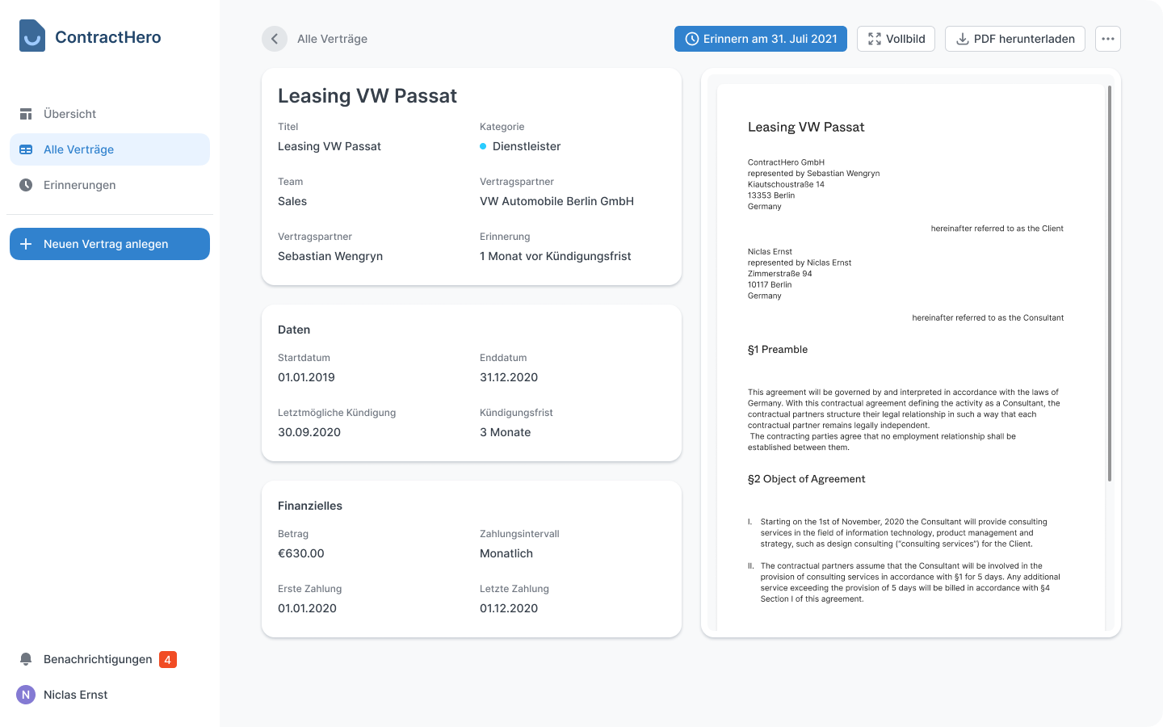
Task: Click Letztmögliche Kündigung value 30.09.2020
Action: (x=309, y=432)
